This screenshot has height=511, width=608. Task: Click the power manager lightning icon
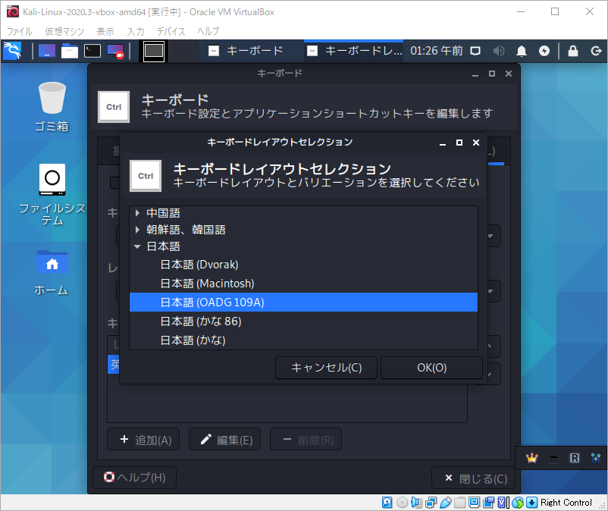click(x=544, y=51)
